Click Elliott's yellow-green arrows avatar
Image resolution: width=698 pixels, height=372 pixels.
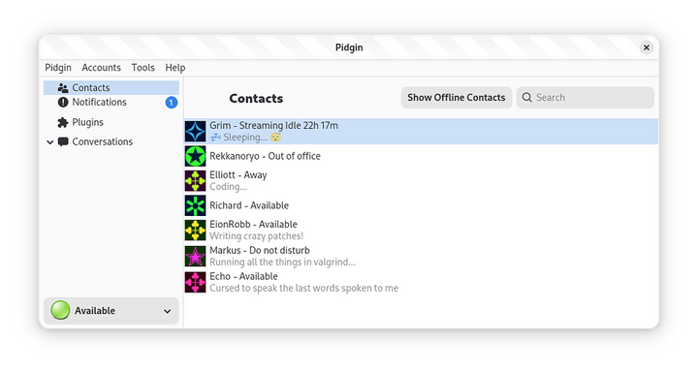(196, 180)
